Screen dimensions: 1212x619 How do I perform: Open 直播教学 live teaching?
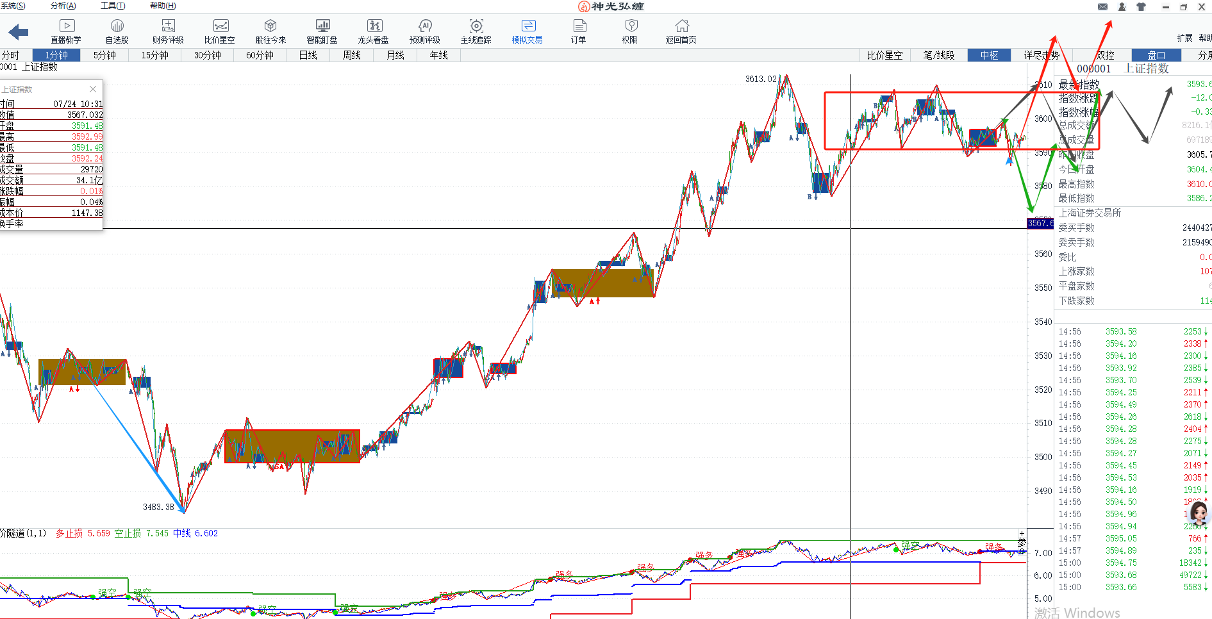pyautogui.click(x=66, y=31)
